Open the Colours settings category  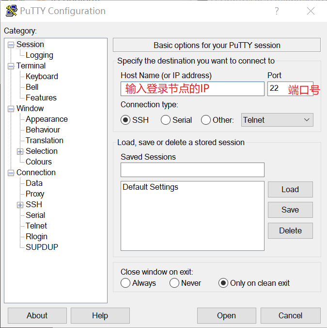pyautogui.click(x=39, y=162)
